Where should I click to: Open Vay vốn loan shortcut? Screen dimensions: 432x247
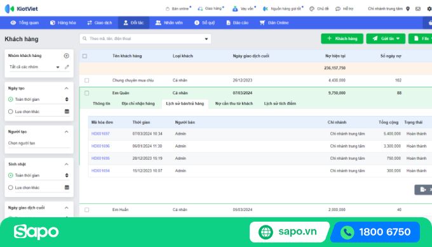(x=244, y=9)
